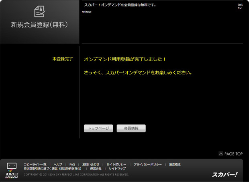Open the 運営会社 footer link
The width and height of the screenshot is (249, 182).
pyautogui.click(x=96, y=168)
